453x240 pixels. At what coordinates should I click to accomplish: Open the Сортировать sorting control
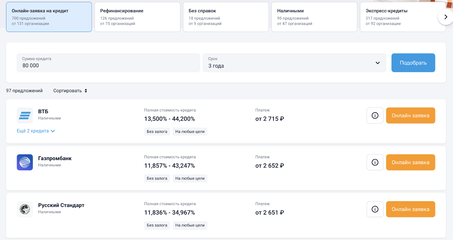[70, 91]
